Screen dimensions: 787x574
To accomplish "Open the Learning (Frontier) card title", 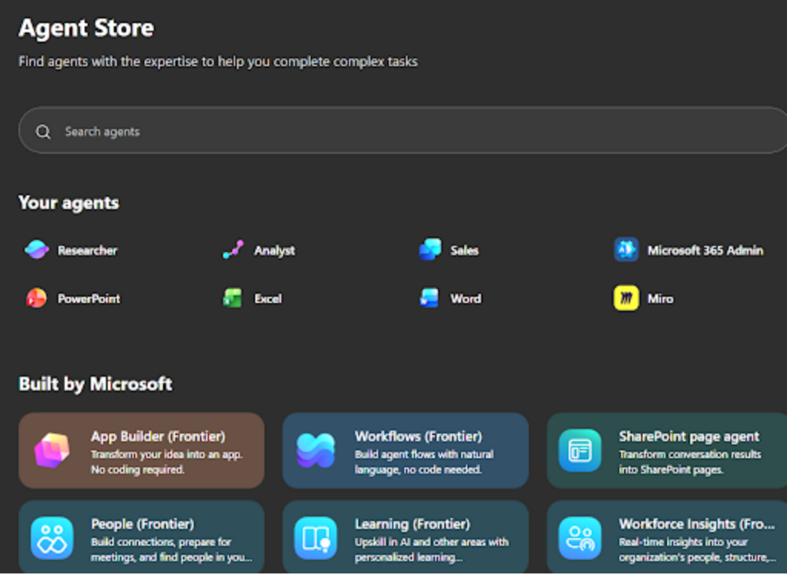I will pos(412,524).
